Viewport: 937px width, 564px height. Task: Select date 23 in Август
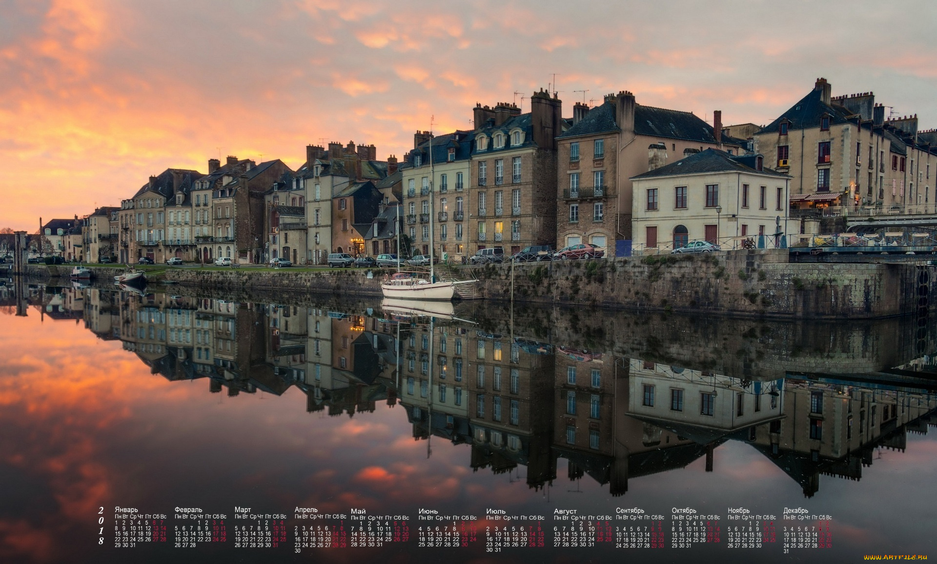582,539
